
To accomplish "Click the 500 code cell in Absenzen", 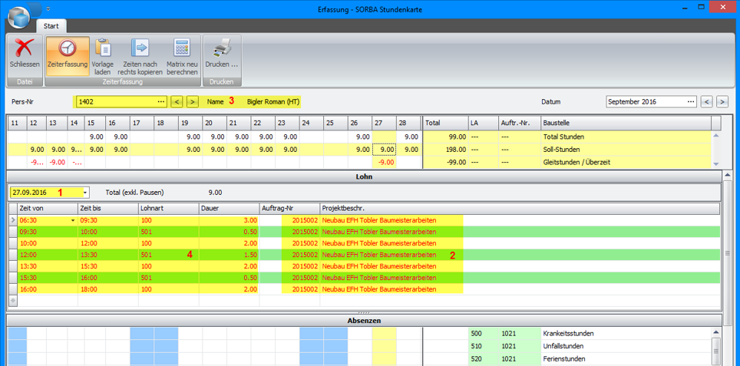I will tap(484, 334).
